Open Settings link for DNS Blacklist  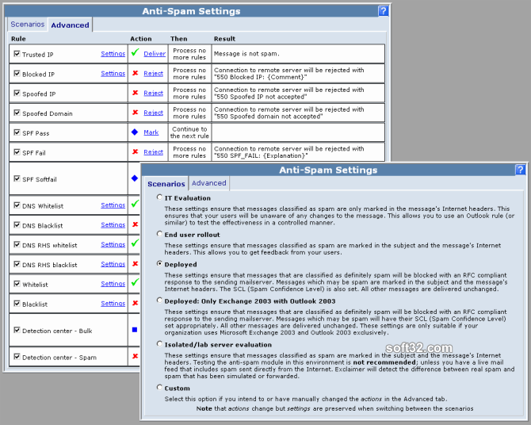tap(113, 224)
